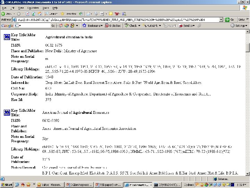
Task: Click the yellow note toolbar icon
Action: coord(111,14)
